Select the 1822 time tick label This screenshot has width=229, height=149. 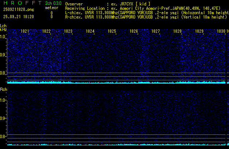point(47,32)
